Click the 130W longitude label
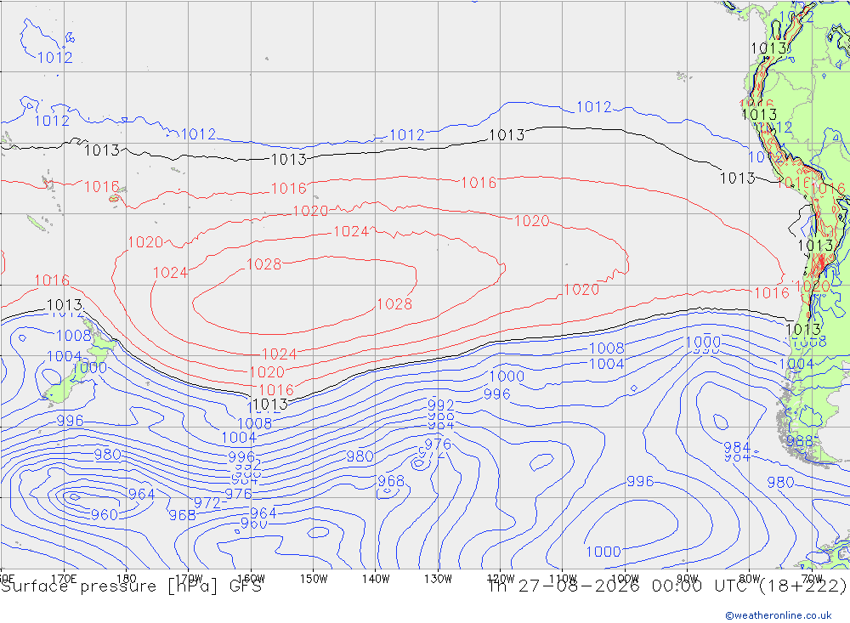Image resolution: width=850 pixels, height=623 pixels. click(438, 579)
